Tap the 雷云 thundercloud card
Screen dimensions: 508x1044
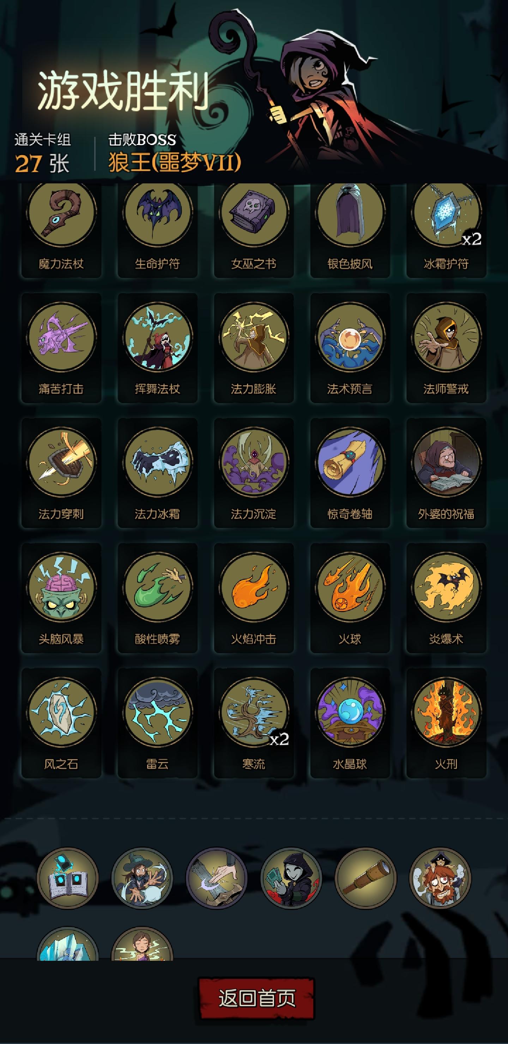[x=158, y=712]
